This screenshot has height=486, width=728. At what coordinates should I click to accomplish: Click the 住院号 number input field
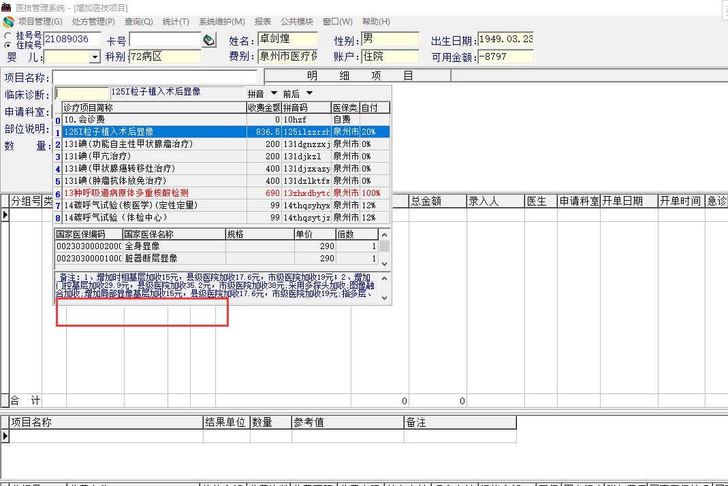tap(72, 39)
